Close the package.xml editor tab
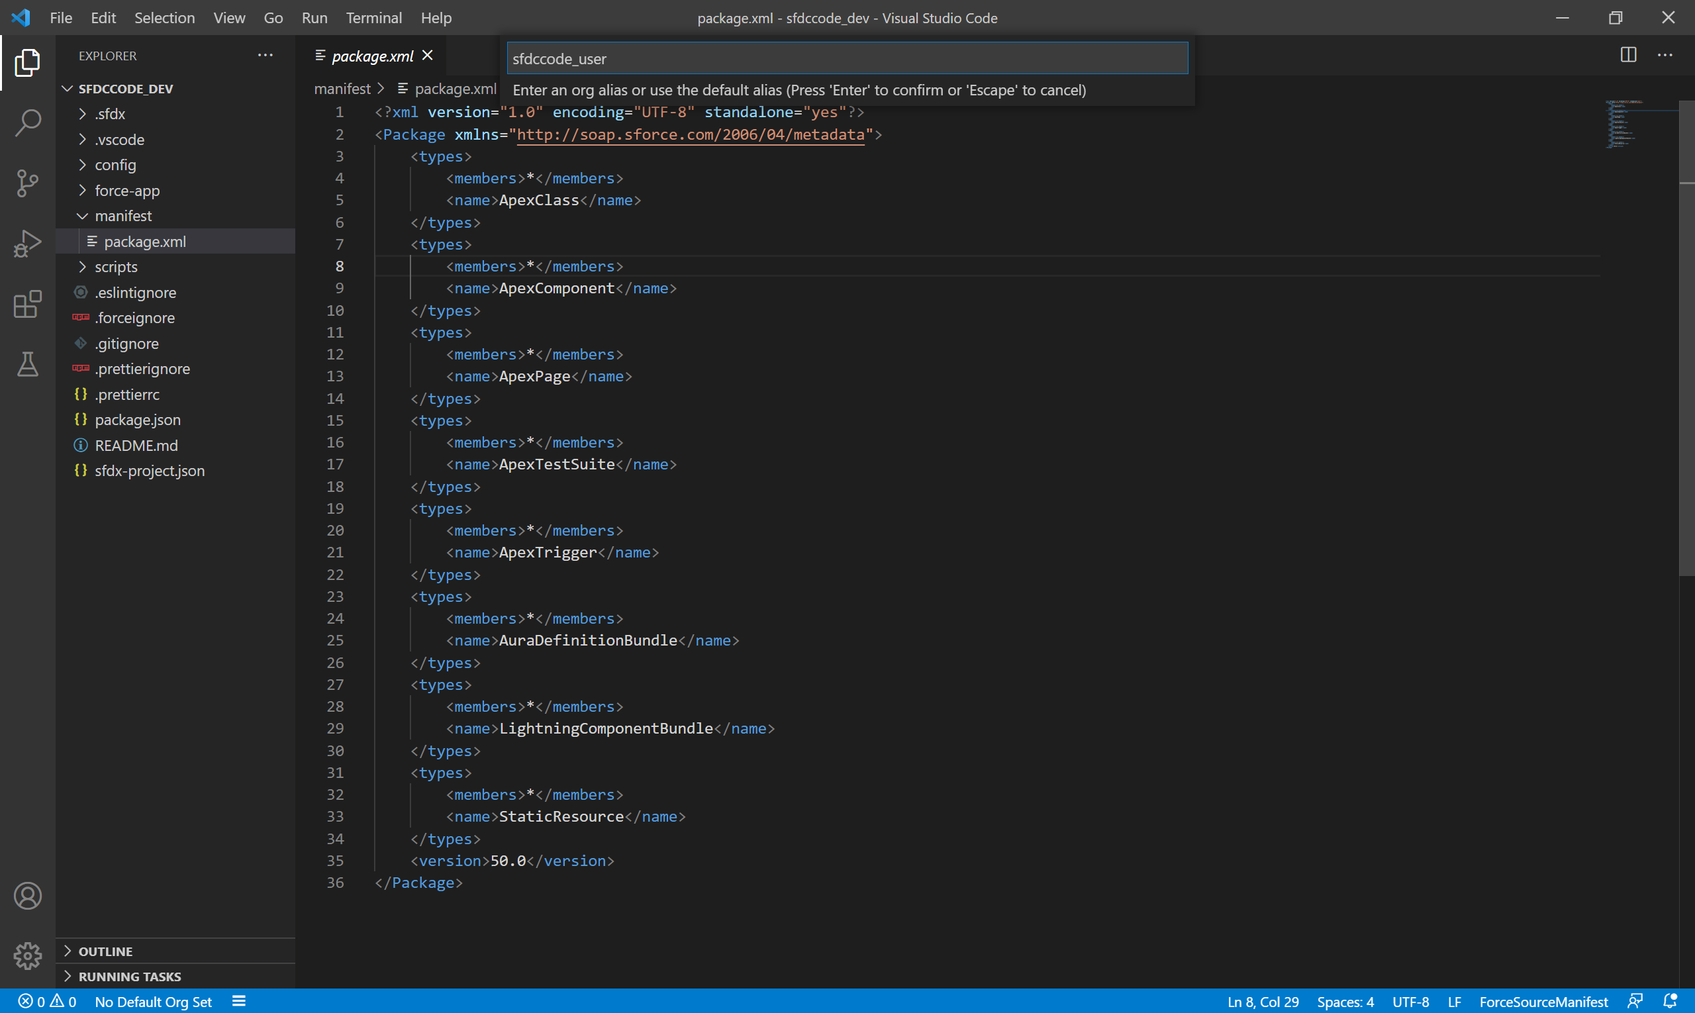The height and width of the screenshot is (1013, 1695). pos(428,56)
